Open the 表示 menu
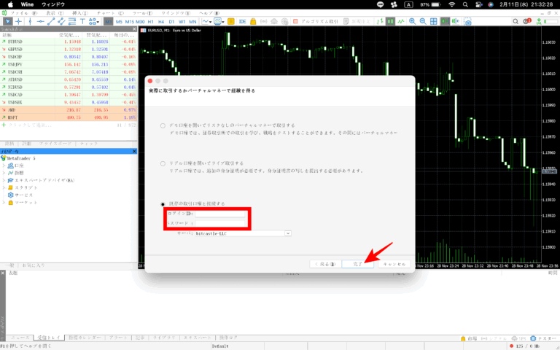Image resolution: width=560 pixels, height=350 pixels. (x=55, y=13)
